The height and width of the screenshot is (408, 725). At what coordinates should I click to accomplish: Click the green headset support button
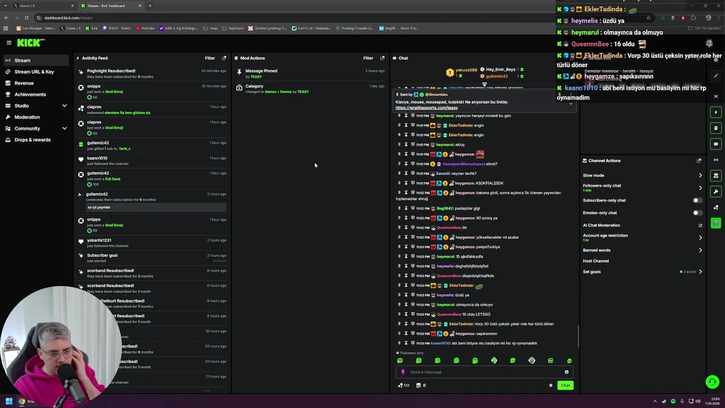point(713,382)
